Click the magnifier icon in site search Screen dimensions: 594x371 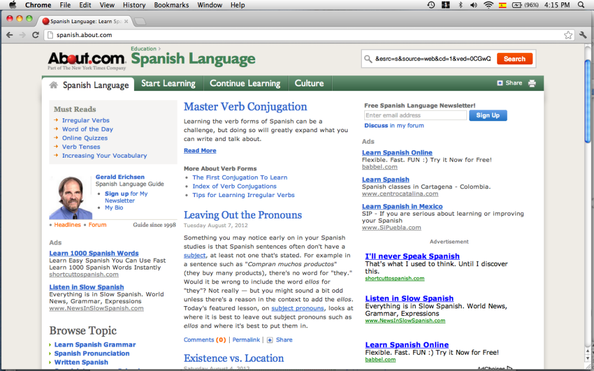(368, 59)
